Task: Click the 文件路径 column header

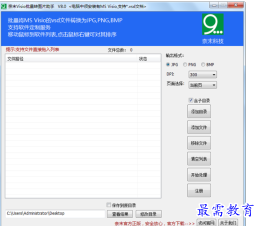Action: coord(71,59)
